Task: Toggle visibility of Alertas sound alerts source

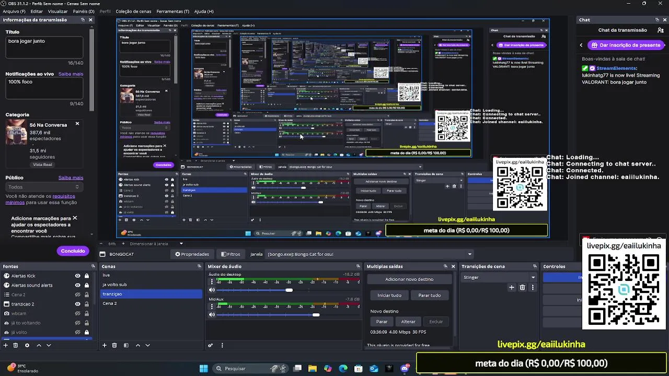Action: 77,285
